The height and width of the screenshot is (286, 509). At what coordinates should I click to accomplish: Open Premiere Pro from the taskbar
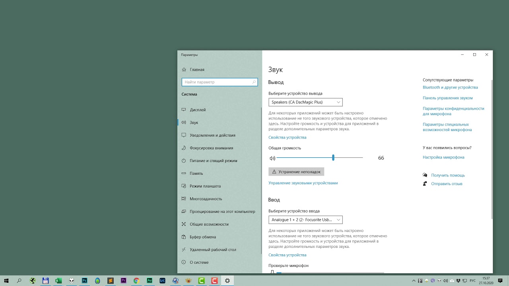pyautogui.click(x=123, y=280)
